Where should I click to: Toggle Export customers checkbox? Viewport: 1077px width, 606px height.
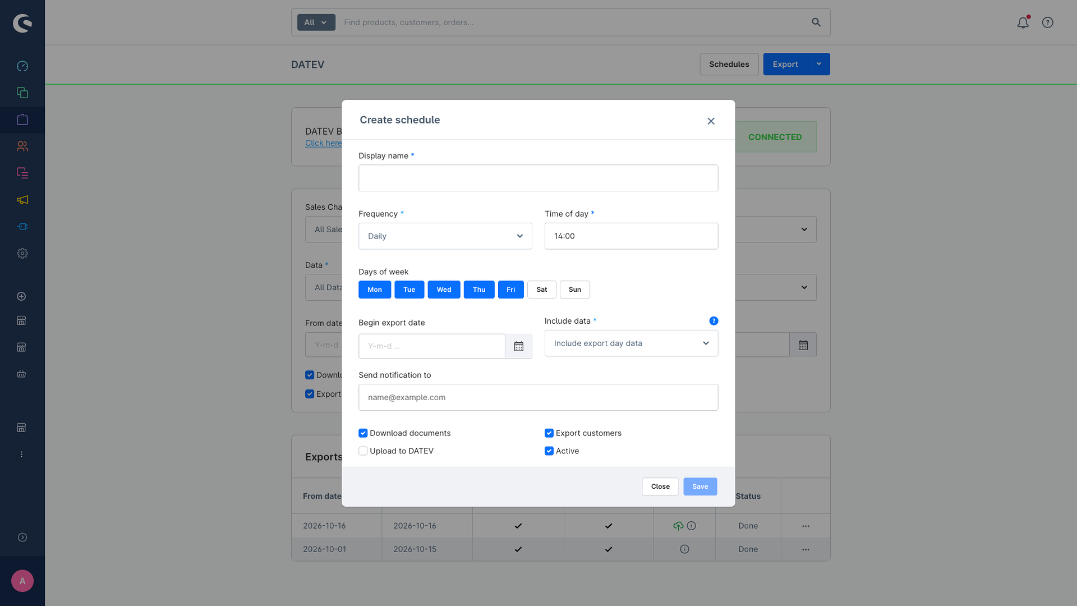pos(549,433)
